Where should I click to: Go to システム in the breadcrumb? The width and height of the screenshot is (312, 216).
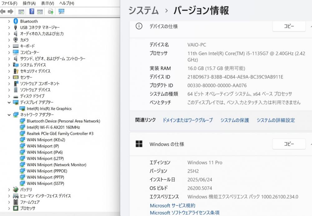143,10
